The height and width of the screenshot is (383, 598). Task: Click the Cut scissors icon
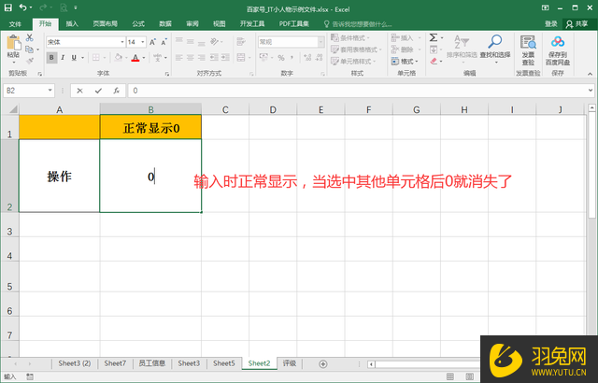tap(29, 38)
